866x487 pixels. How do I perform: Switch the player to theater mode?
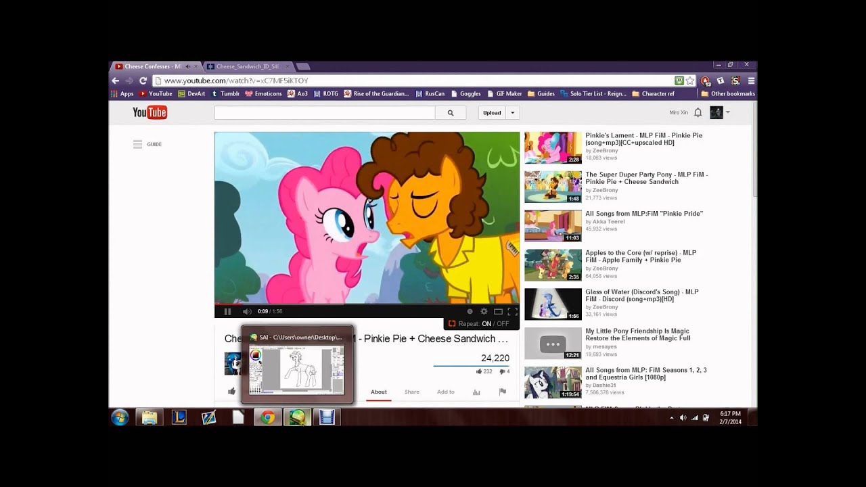coord(498,311)
